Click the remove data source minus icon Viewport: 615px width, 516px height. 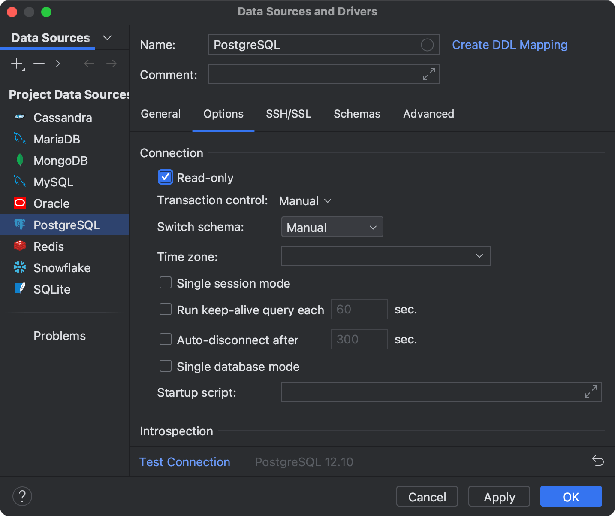pyautogui.click(x=39, y=63)
